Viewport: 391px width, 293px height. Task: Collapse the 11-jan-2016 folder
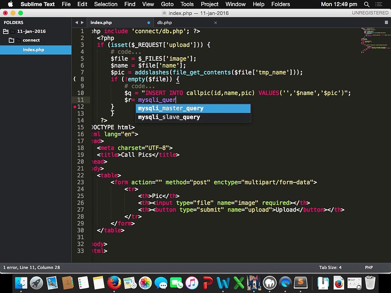[x=6, y=31]
